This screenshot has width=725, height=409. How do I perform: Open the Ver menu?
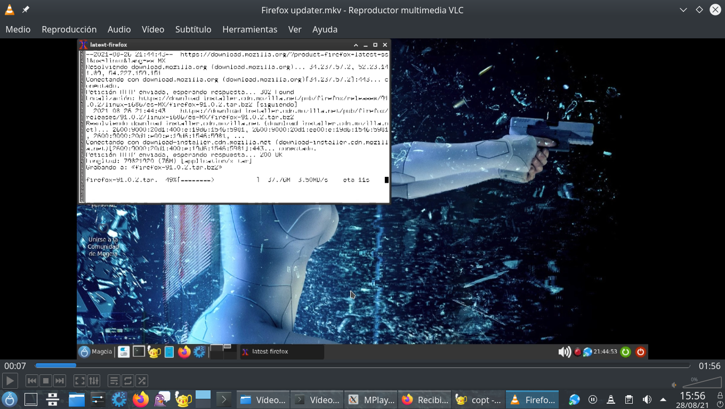[x=295, y=29]
